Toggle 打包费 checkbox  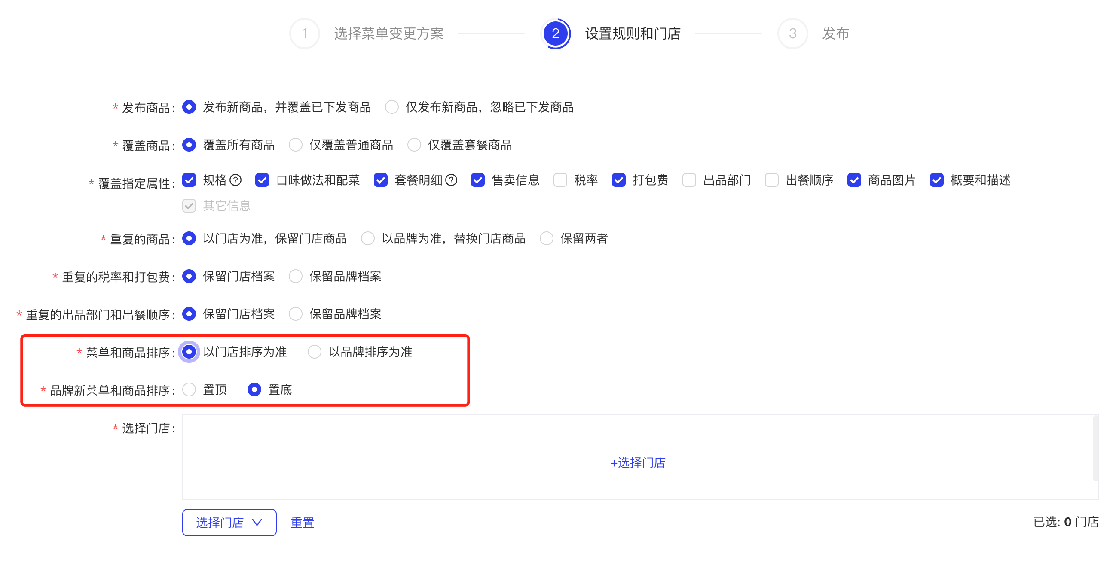click(618, 180)
